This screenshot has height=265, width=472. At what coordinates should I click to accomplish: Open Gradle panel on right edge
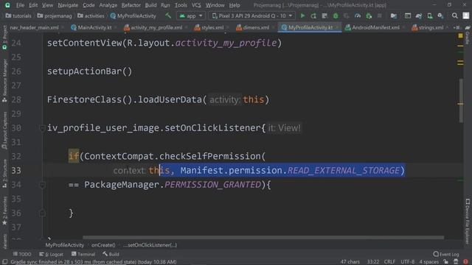pos(468,35)
